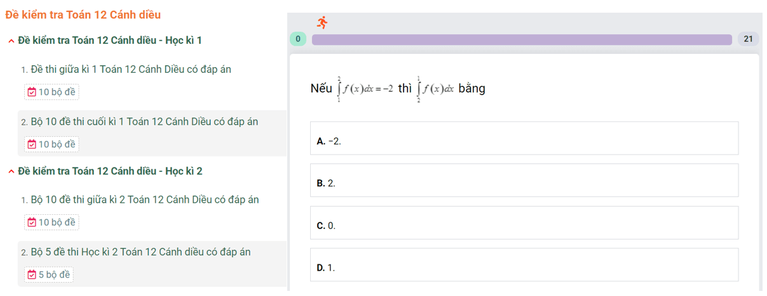Open Bộ 10 đề thi giữa kì 2 link
Screen dimensions: 767x296
coord(145,200)
